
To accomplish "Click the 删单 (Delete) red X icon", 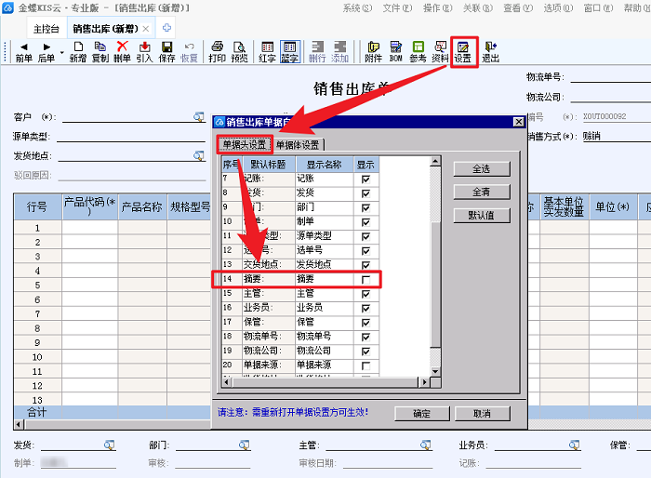I will tap(122, 50).
